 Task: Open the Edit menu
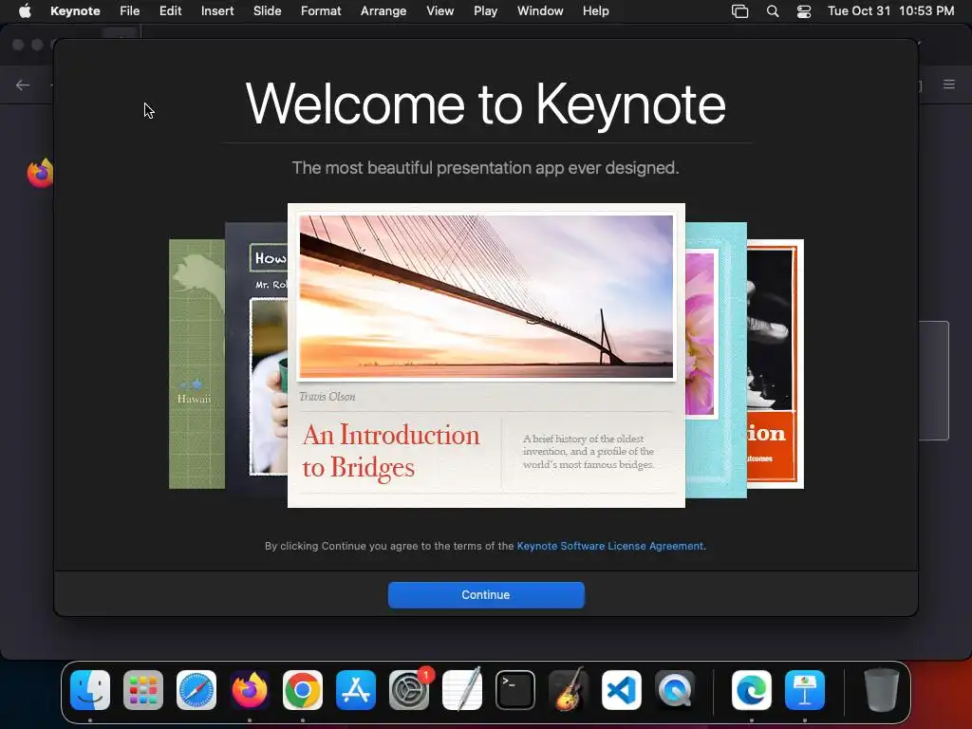[171, 11]
